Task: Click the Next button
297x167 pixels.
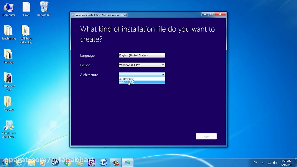Action: pyautogui.click(x=206, y=136)
